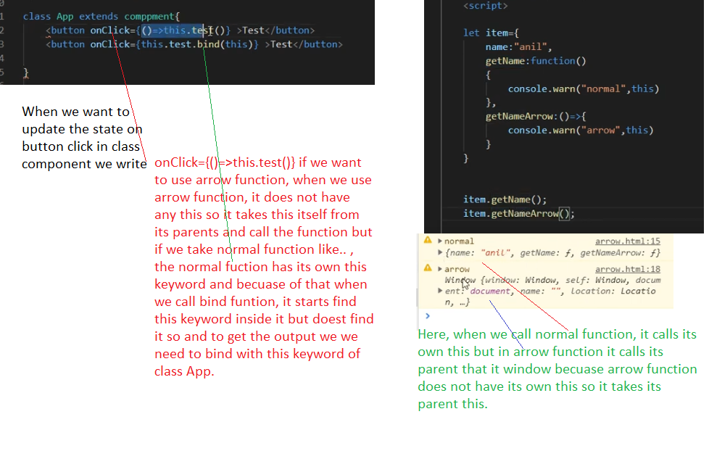Open the arrow.html:15 source link
Image resolution: width=709 pixels, height=451 pixels.
pyautogui.click(x=627, y=241)
